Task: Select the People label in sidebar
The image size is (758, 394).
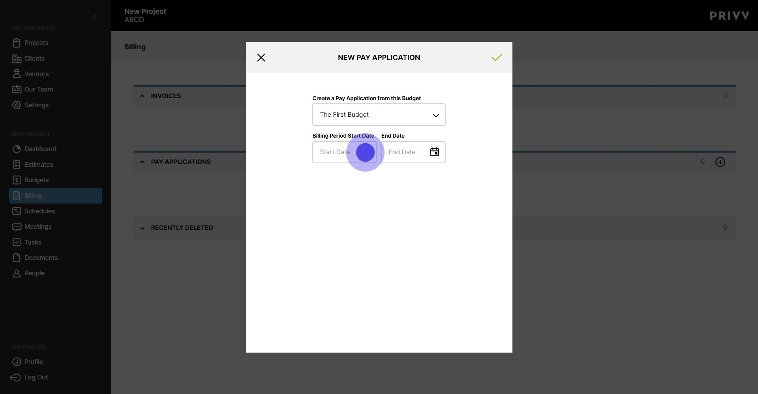Action: click(x=34, y=273)
